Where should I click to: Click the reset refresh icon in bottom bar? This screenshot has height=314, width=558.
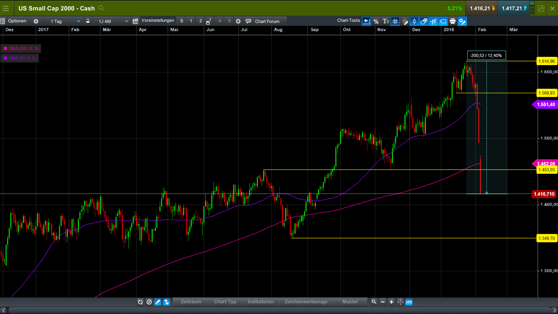point(140,302)
